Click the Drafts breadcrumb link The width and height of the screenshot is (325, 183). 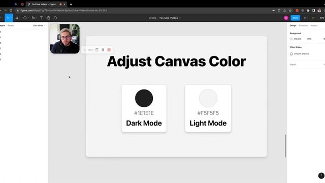(x=152, y=18)
